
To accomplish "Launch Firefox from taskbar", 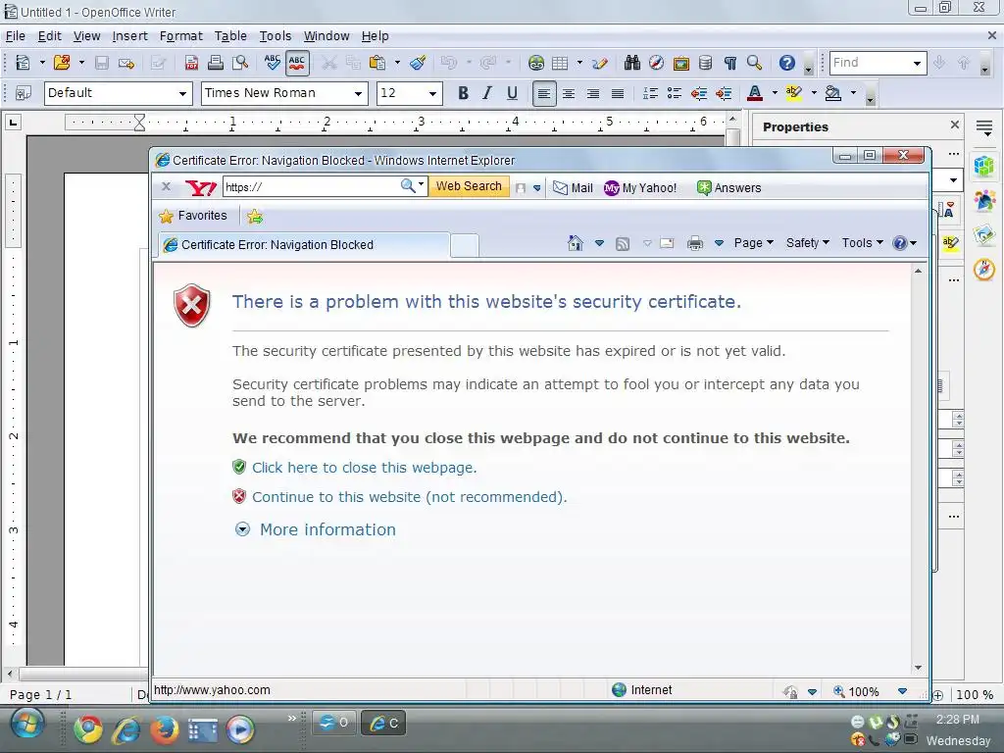I will [x=165, y=729].
